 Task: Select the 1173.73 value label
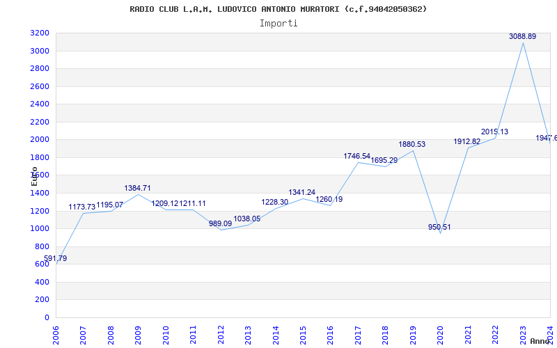(x=82, y=207)
